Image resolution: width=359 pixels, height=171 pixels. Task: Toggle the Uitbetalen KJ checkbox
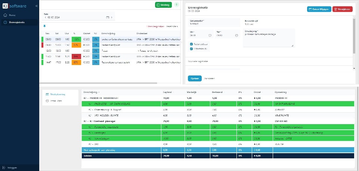(192, 48)
